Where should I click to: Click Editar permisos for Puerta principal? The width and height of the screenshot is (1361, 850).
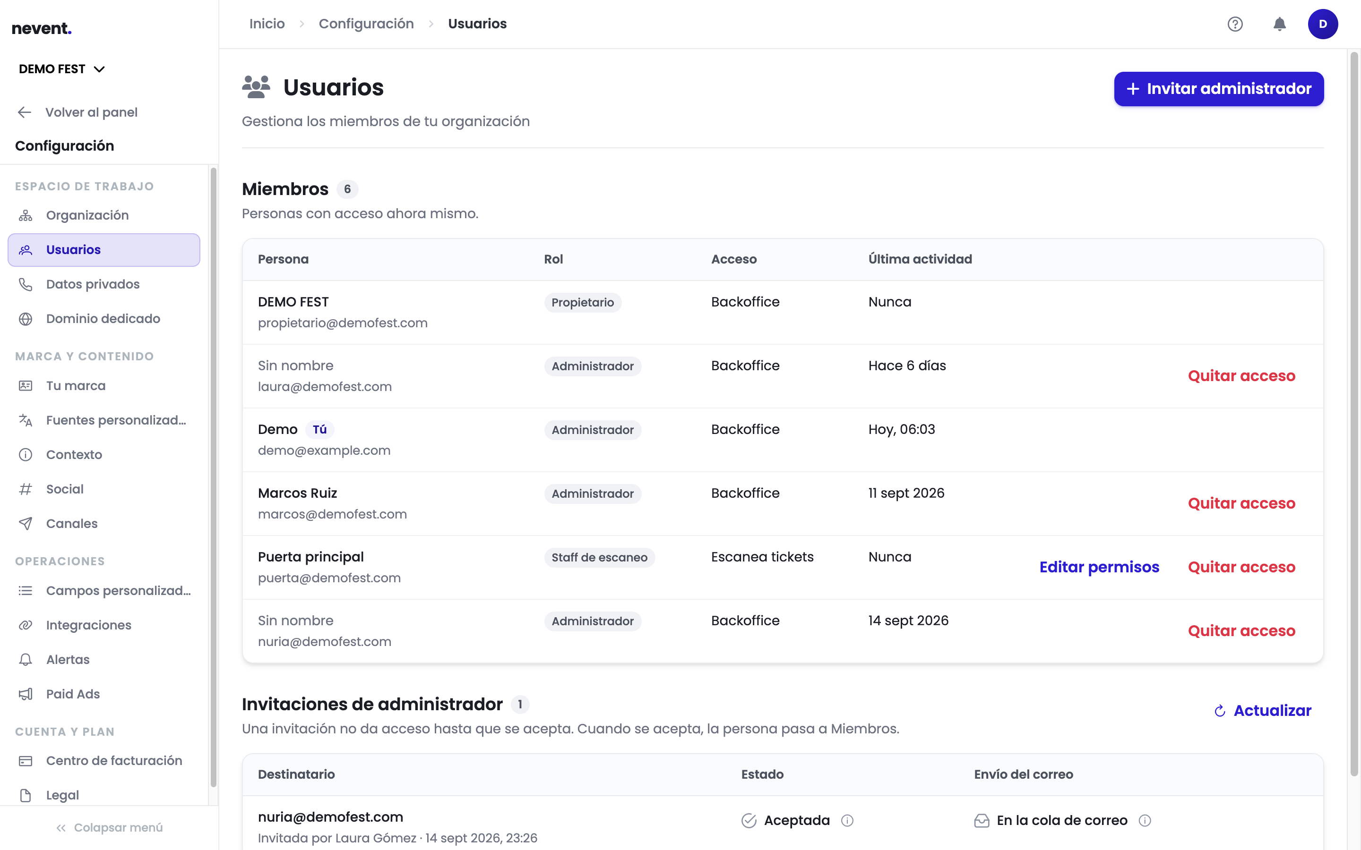pos(1099,567)
